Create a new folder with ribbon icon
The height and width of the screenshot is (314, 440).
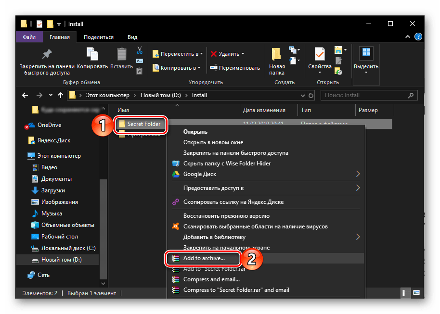pyautogui.click(x=276, y=54)
